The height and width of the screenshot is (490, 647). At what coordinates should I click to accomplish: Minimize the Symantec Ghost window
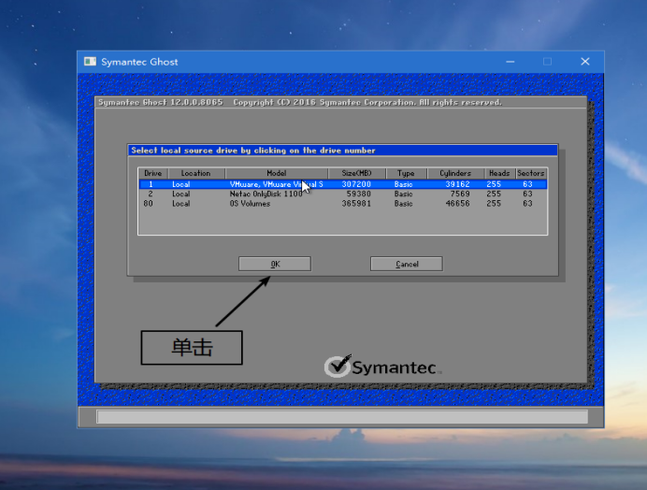[x=510, y=62]
